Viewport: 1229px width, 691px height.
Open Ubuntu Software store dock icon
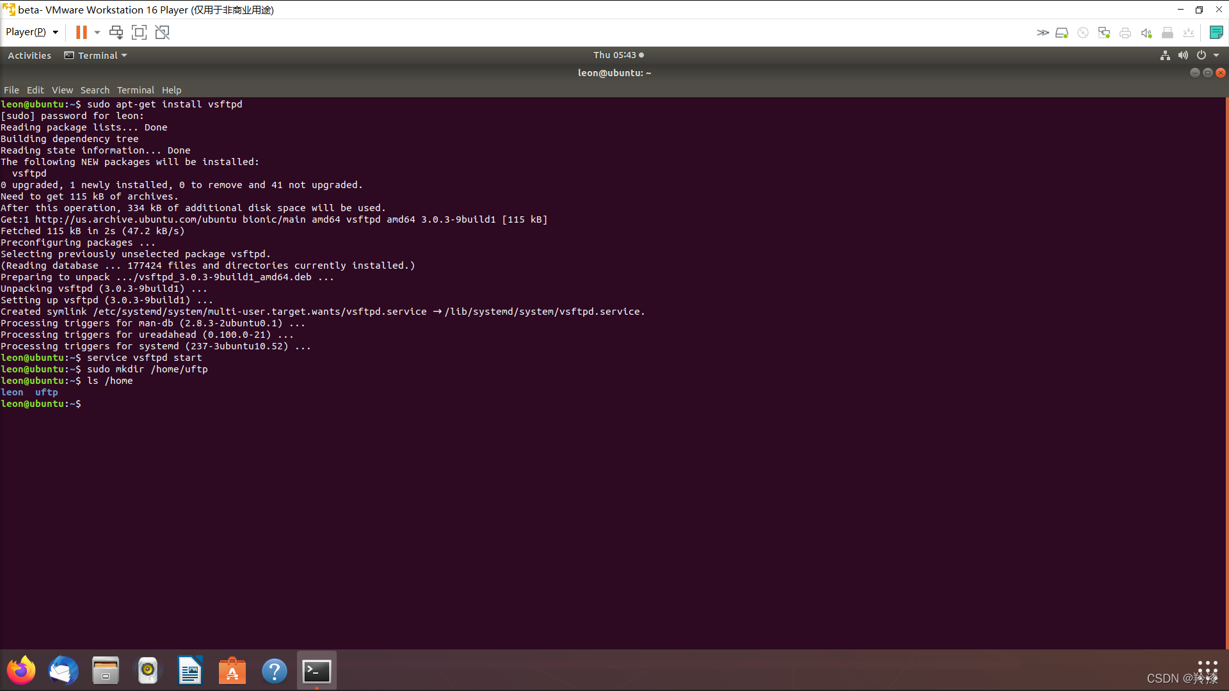tap(232, 671)
